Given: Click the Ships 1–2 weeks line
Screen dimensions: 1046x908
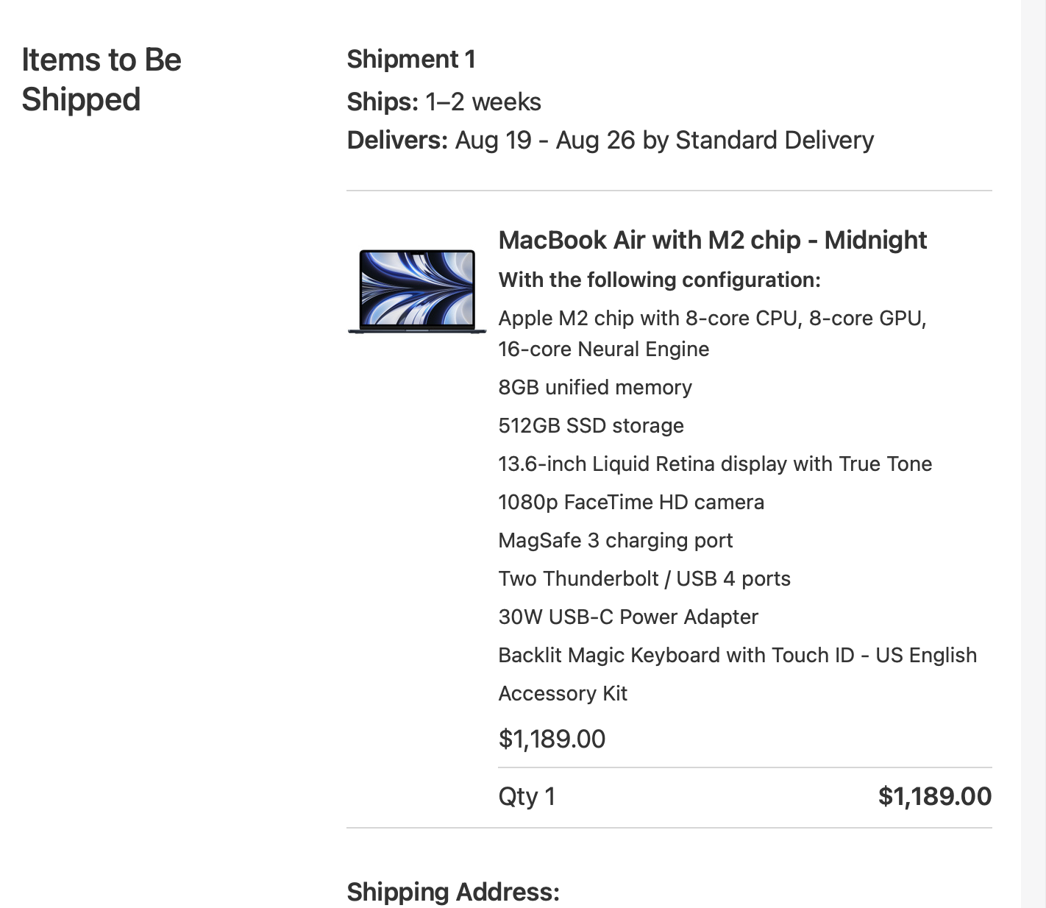Looking at the screenshot, I should tap(444, 102).
